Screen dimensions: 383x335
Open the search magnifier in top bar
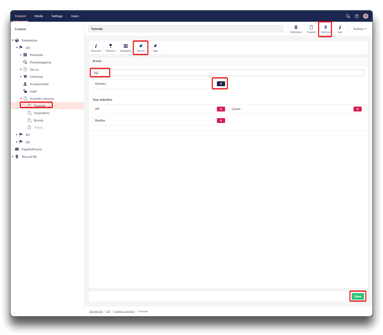(x=348, y=16)
